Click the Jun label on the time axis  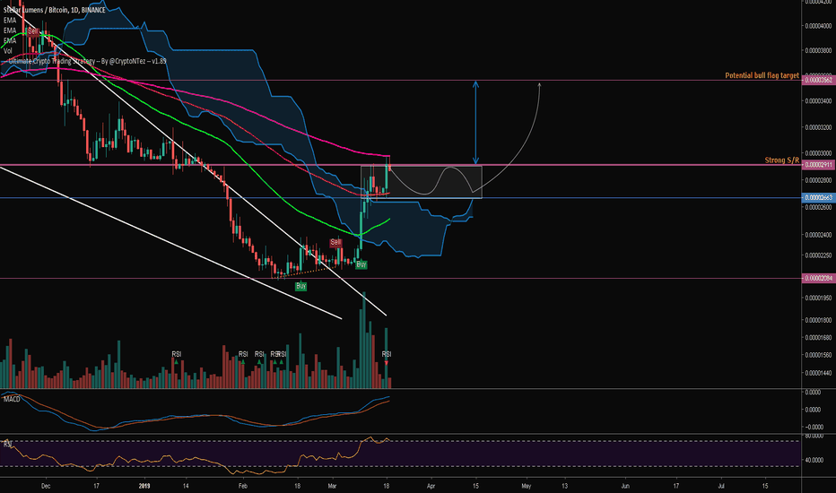625,486
